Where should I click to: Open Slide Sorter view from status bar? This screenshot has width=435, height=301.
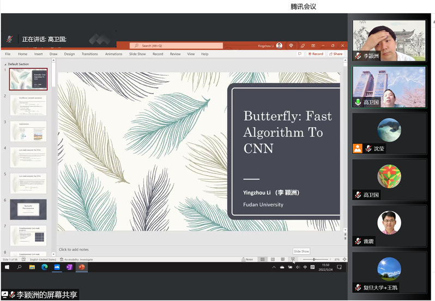[273, 259]
